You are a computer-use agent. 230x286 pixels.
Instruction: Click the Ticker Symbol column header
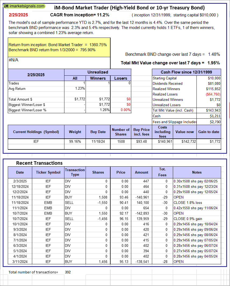pyautogui.click(x=48, y=172)
